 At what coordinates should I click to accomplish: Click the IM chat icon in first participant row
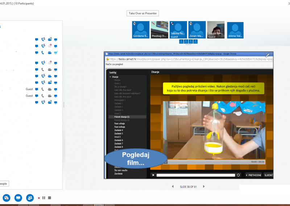pyautogui.click(x=37, y=40)
